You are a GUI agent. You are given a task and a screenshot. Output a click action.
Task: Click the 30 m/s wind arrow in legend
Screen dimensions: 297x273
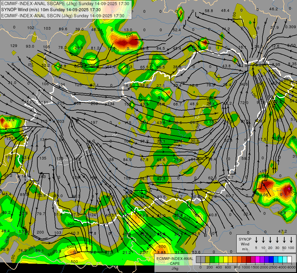[x=277, y=240]
